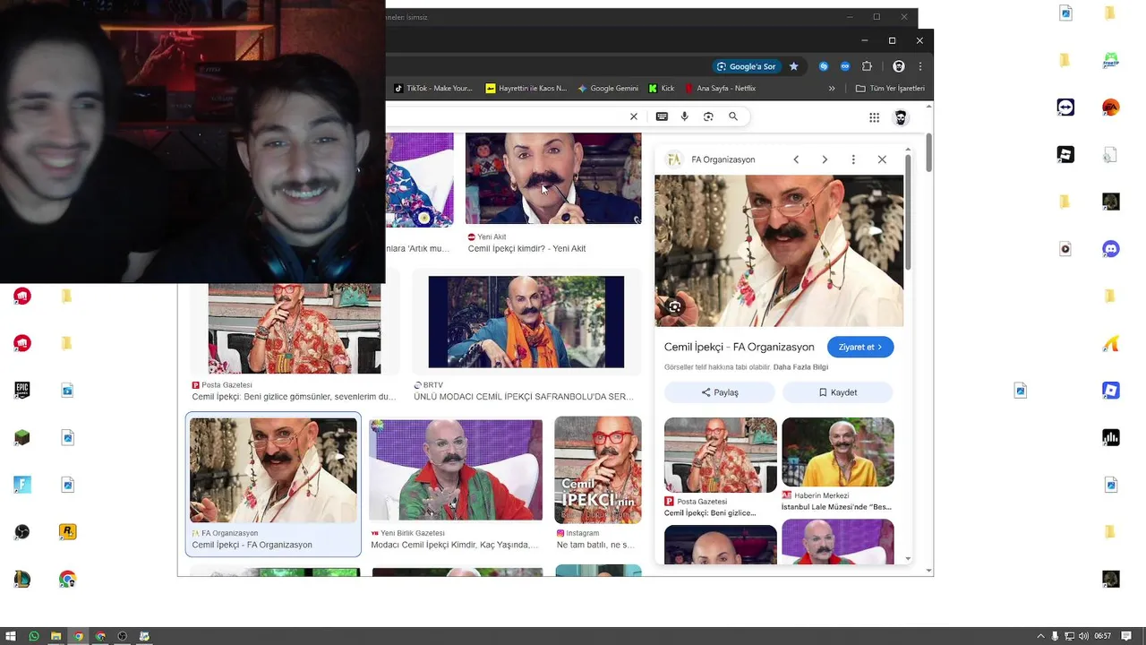Viewport: 1146px width, 645px height.
Task: Open the Google apps grid
Action: point(874,117)
